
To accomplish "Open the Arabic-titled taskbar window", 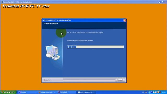I will point(47,92).
